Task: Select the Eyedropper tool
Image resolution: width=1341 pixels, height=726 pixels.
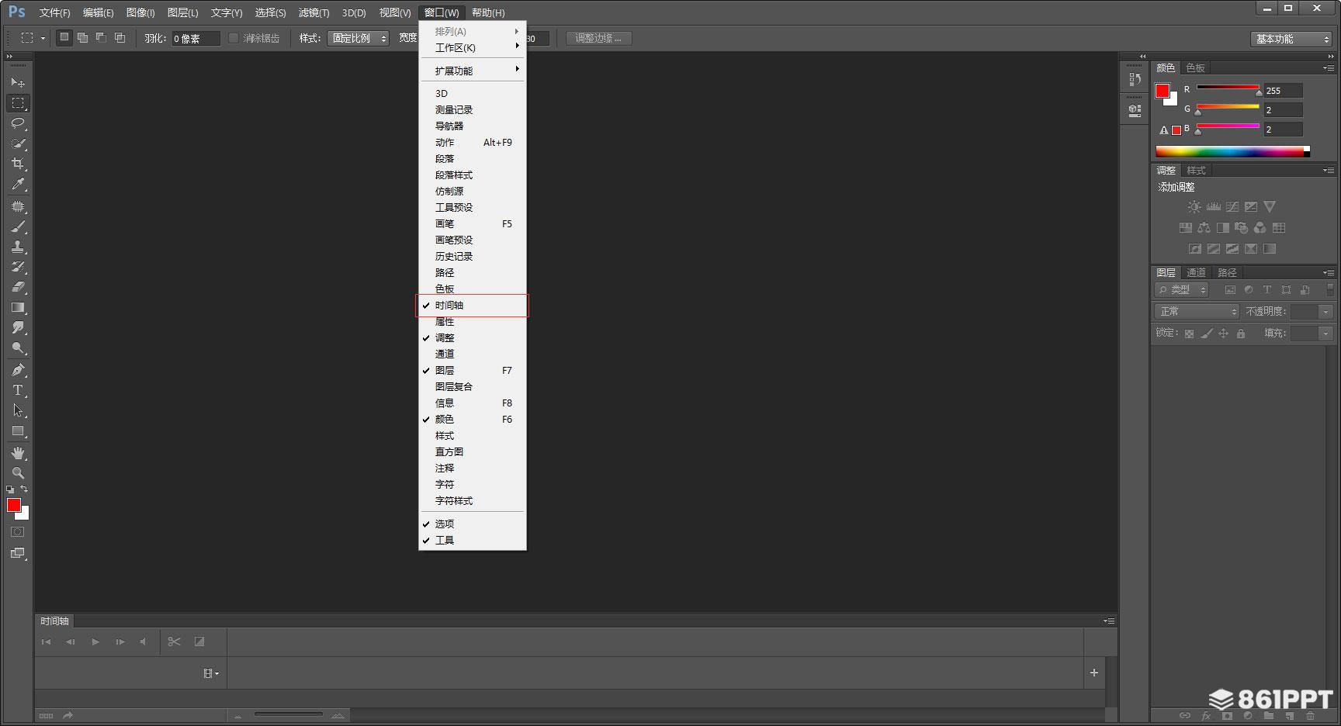Action: pyautogui.click(x=18, y=184)
